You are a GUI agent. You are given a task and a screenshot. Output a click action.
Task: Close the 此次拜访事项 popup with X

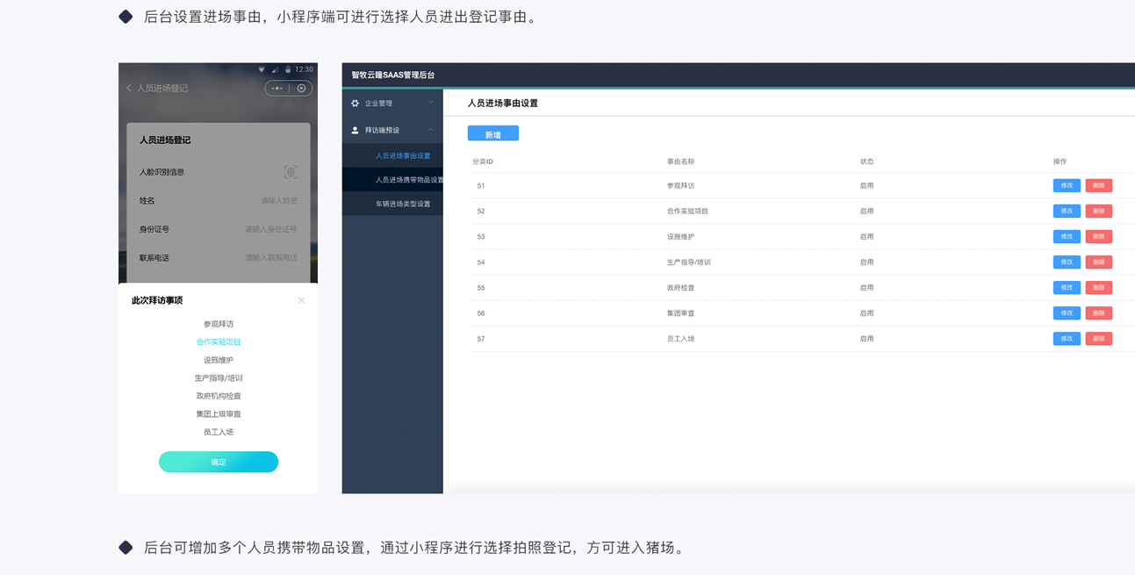click(301, 300)
